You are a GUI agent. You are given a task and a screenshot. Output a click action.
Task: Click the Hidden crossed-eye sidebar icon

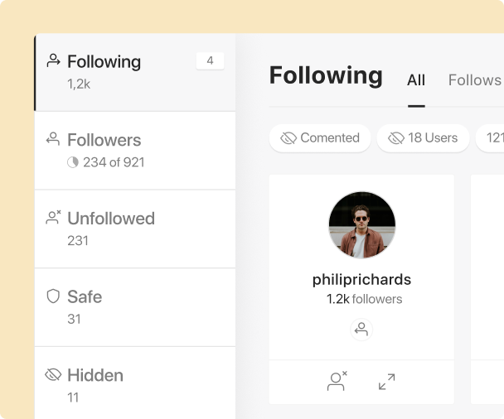click(53, 374)
